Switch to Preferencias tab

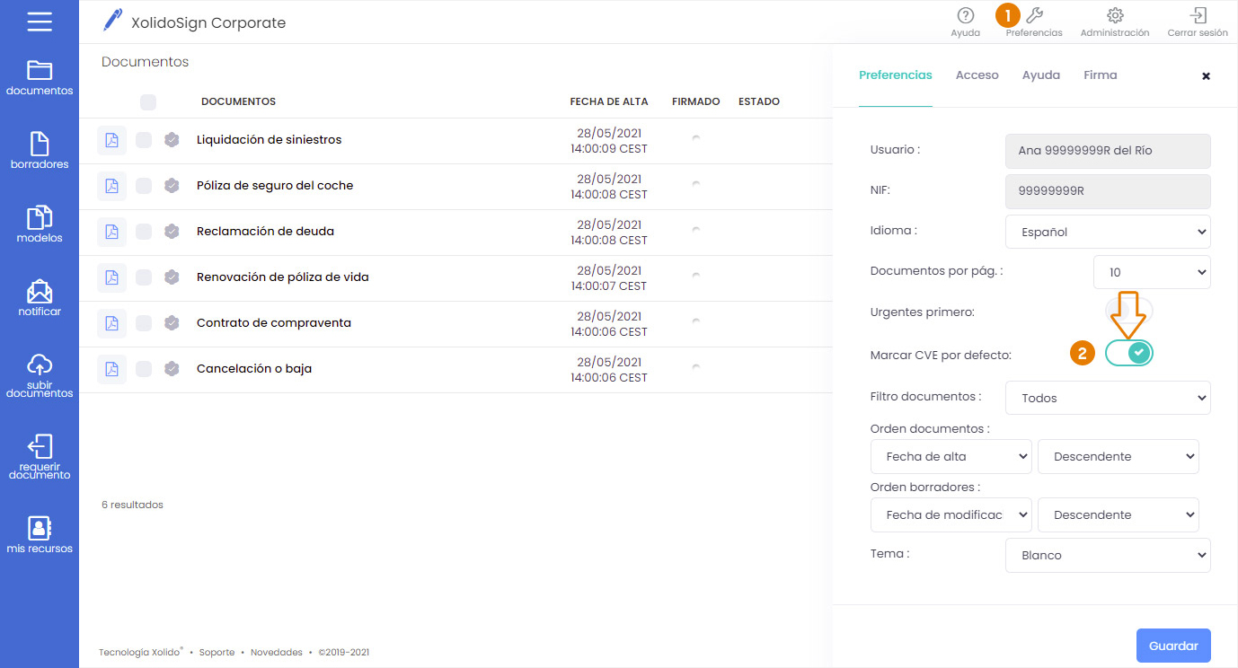[x=896, y=75]
